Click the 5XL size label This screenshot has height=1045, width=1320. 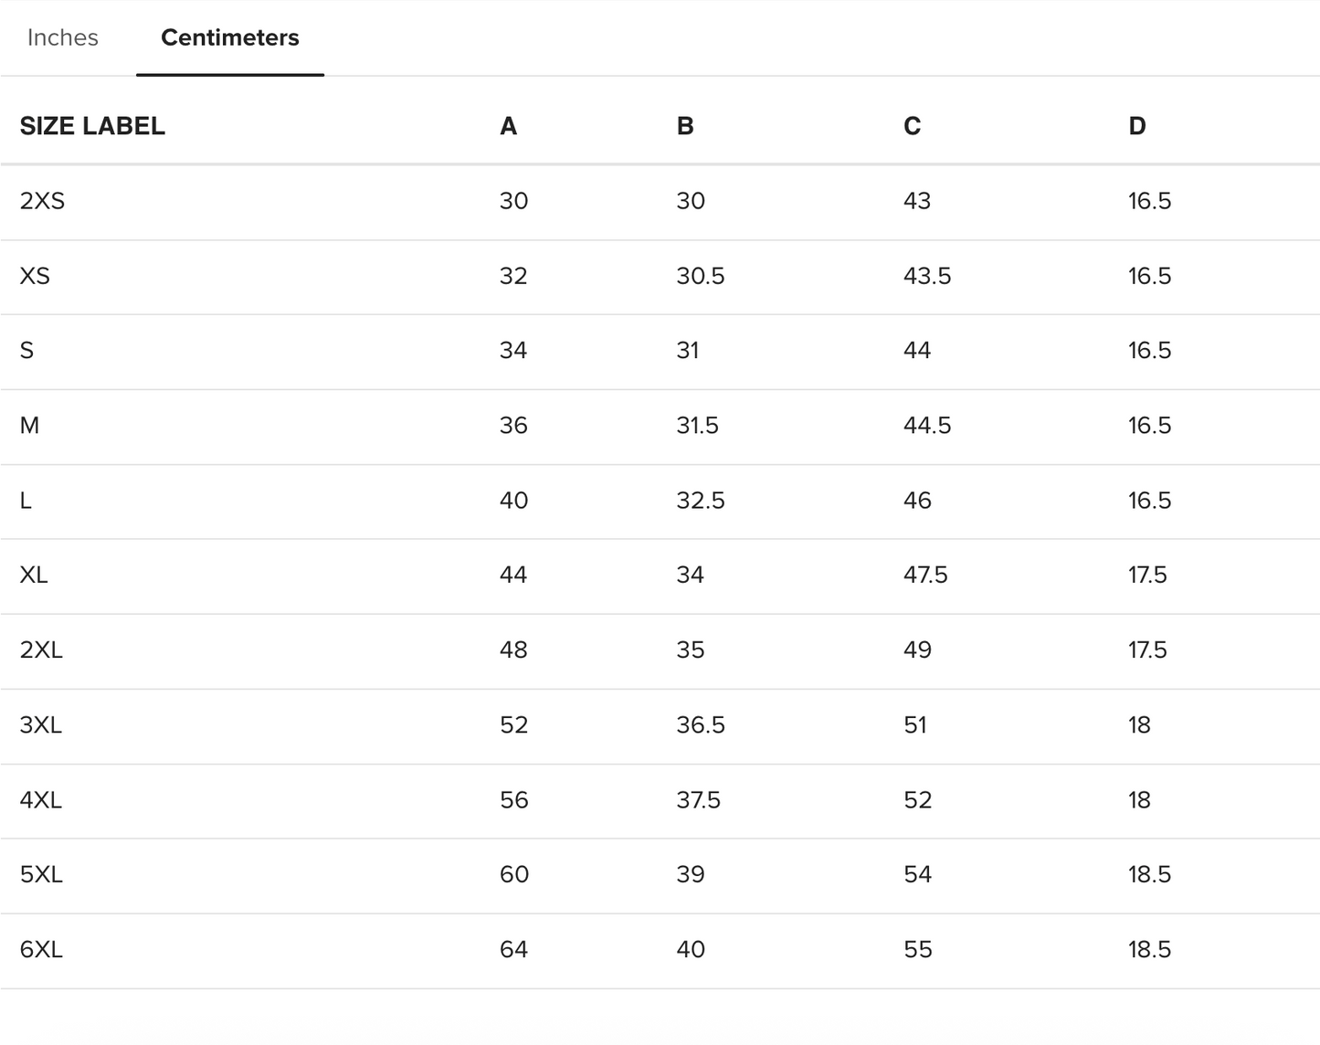click(41, 874)
